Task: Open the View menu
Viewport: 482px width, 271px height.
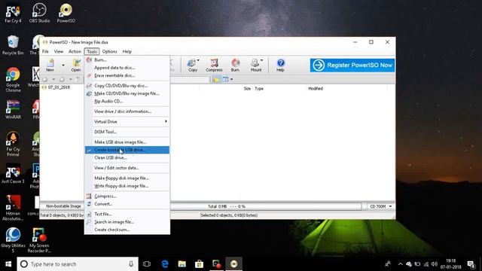Action: coord(59,52)
